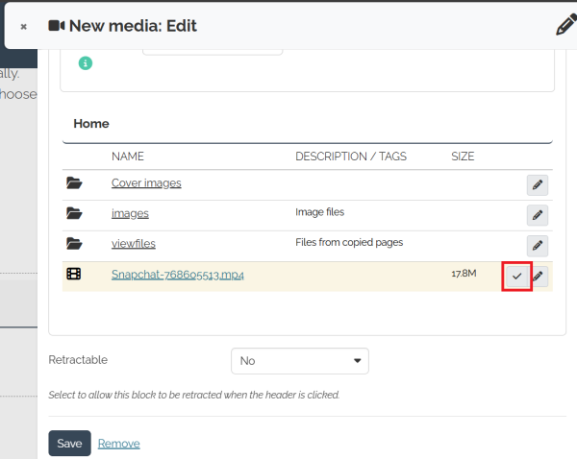The image size is (577, 459).
Task: Save the media block
Action: [69, 444]
